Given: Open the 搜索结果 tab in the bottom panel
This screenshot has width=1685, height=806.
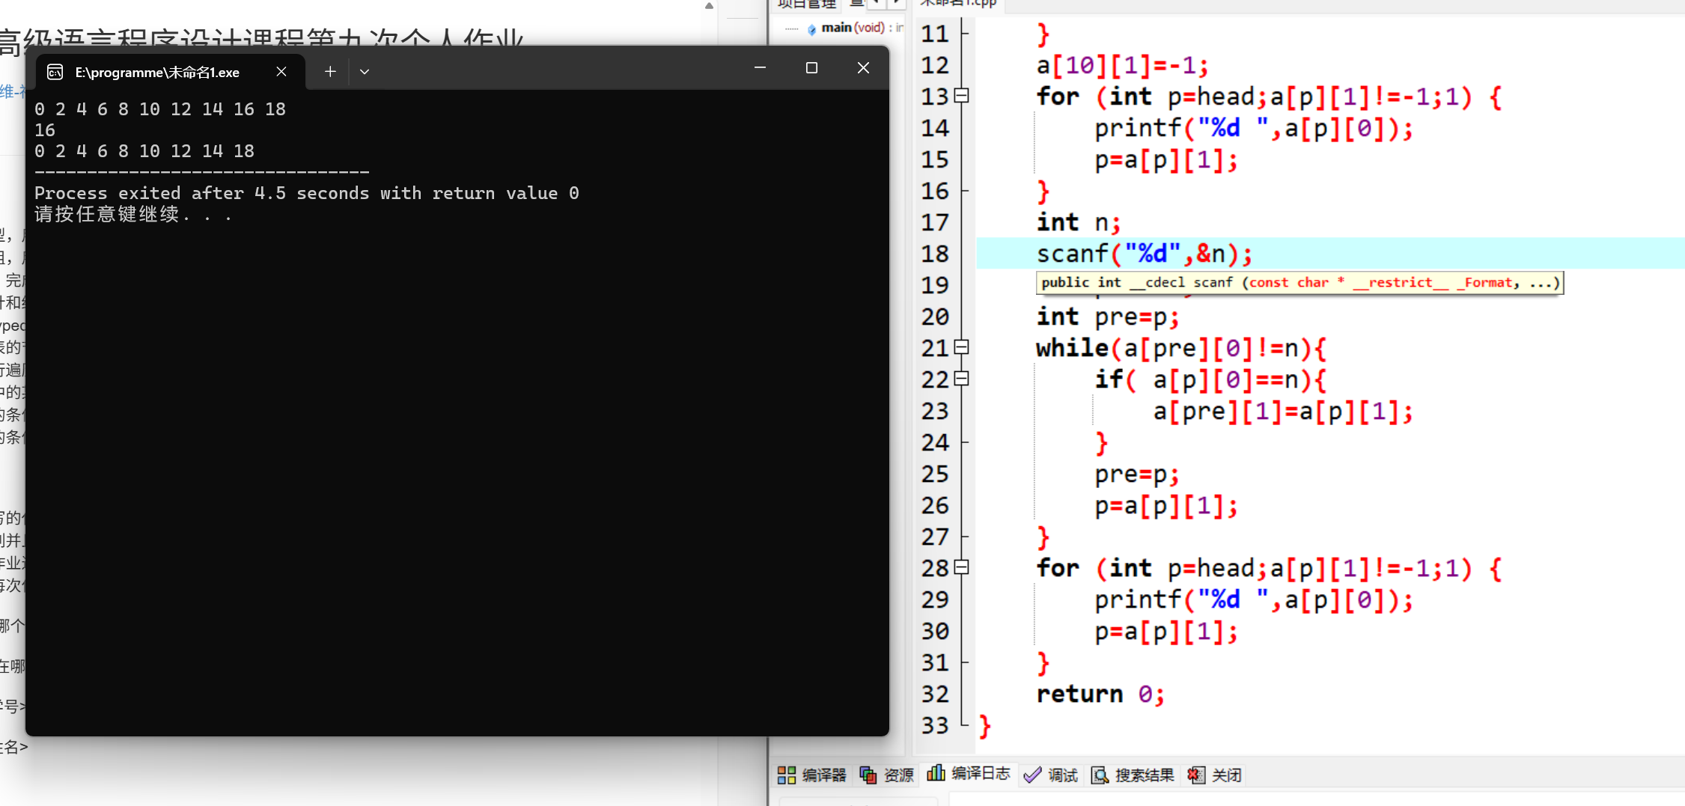Looking at the screenshot, I should 1133,775.
